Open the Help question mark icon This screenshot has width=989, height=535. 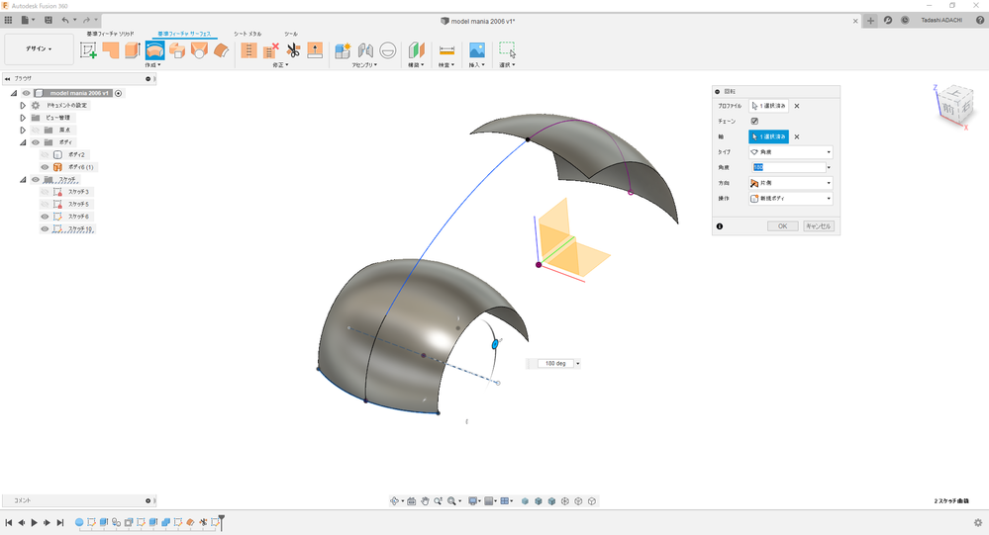[x=980, y=20]
